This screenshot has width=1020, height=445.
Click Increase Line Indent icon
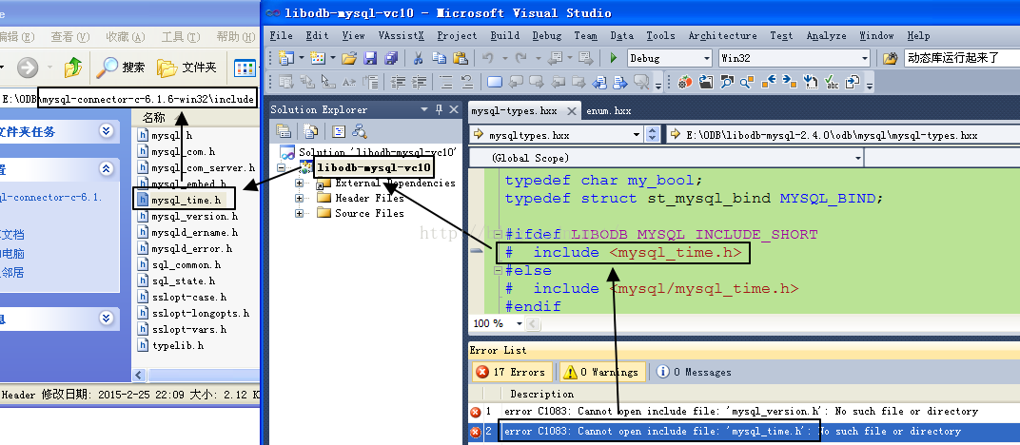(x=420, y=82)
